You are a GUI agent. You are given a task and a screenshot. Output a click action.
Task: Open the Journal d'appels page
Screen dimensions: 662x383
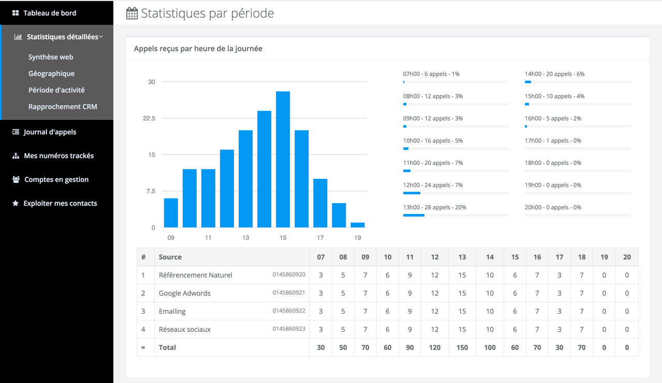(x=50, y=132)
